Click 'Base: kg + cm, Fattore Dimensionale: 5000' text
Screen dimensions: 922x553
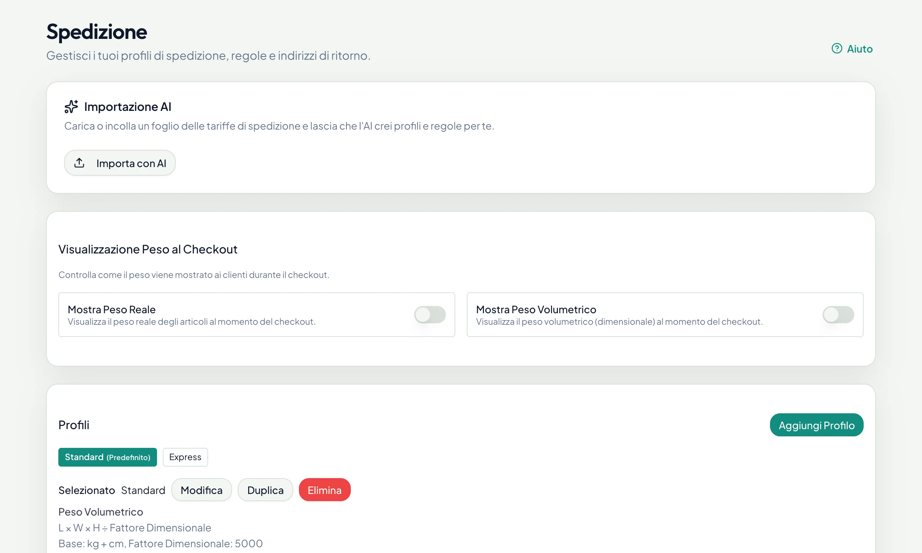(161, 543)
